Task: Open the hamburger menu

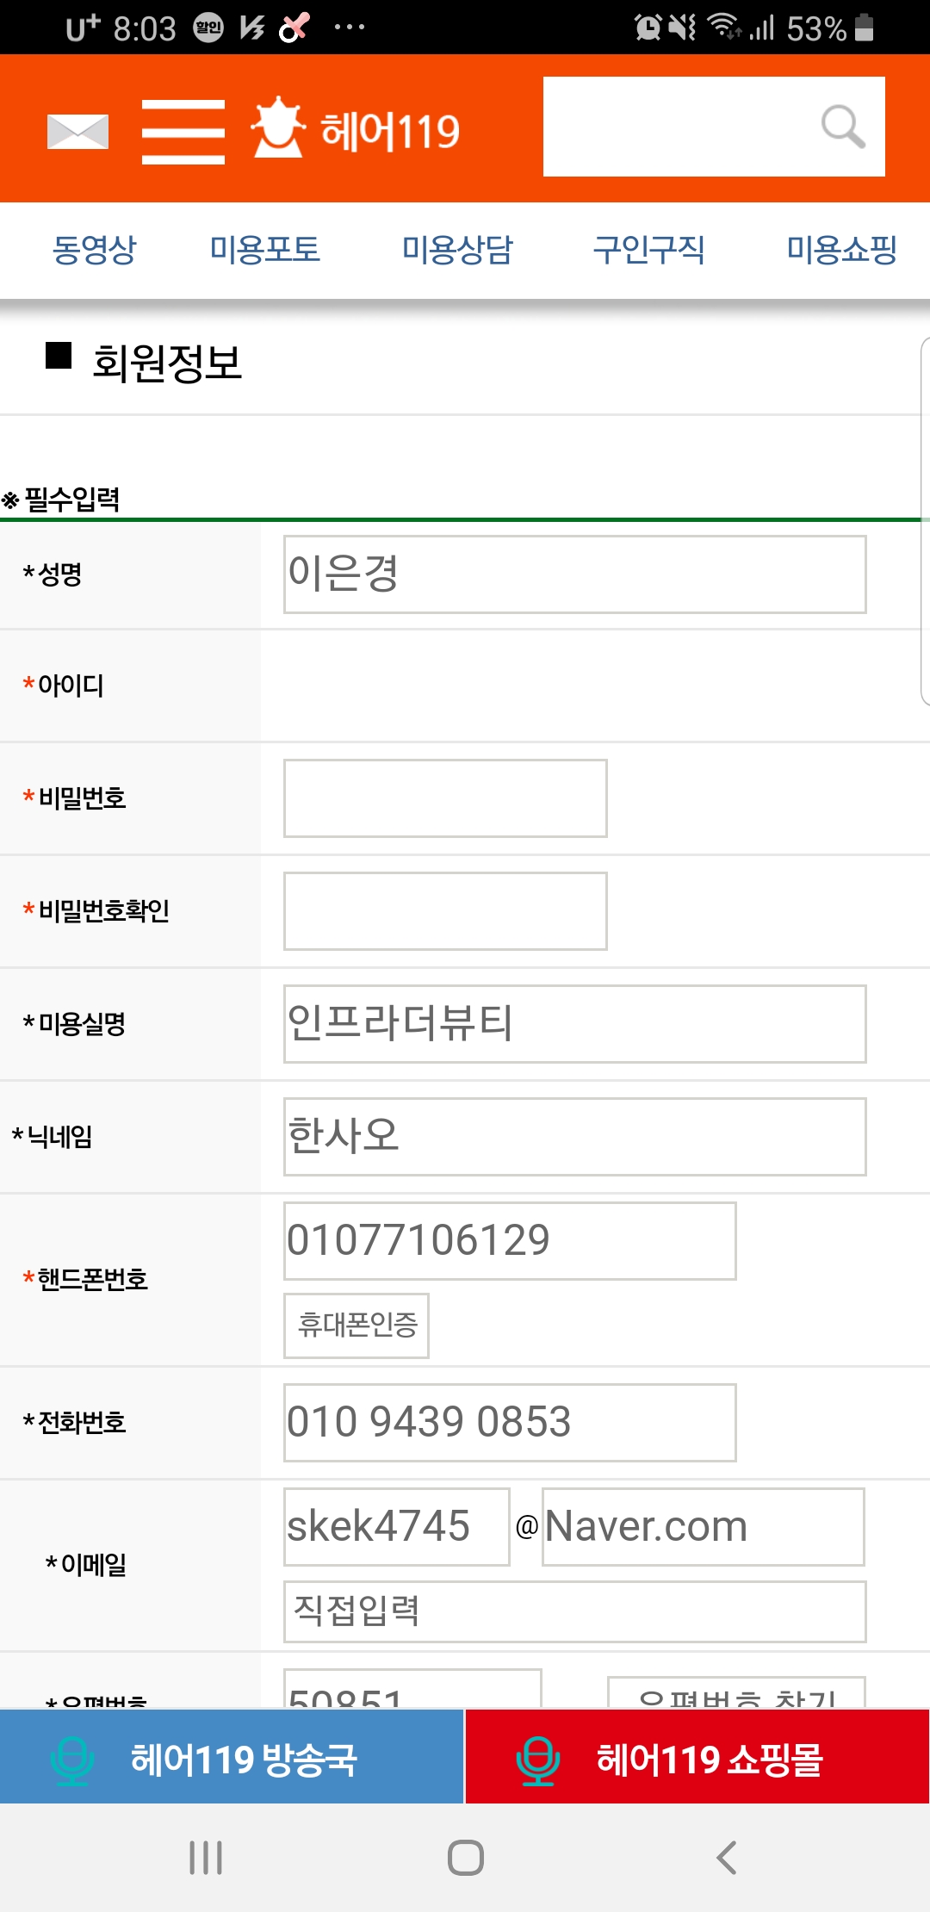Action: [x=183, y=131]
